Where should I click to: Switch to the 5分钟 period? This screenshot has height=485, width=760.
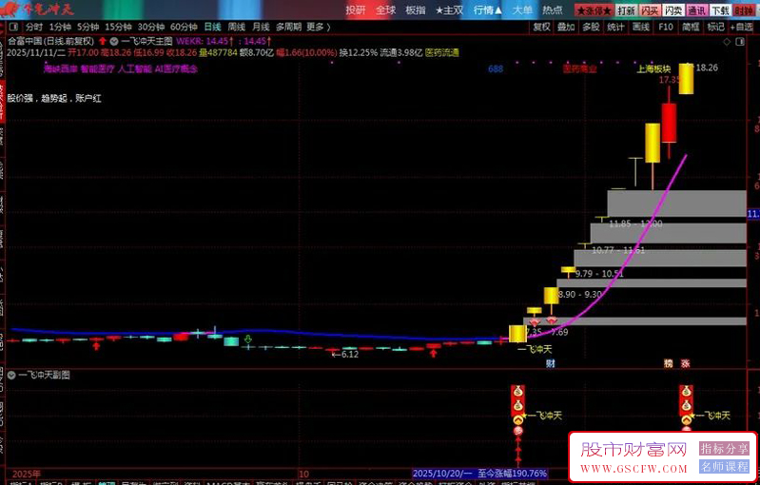click(88, 27)
